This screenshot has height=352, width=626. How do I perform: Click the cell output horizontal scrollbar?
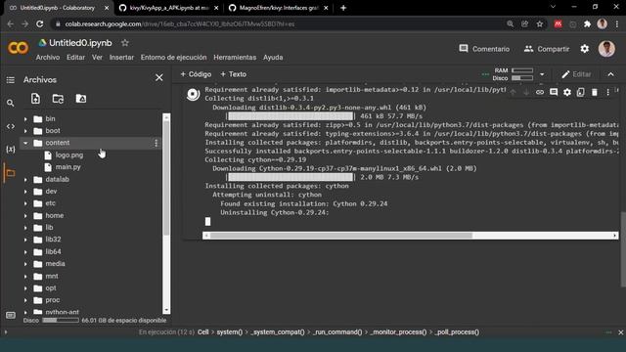tap(341, 236)
